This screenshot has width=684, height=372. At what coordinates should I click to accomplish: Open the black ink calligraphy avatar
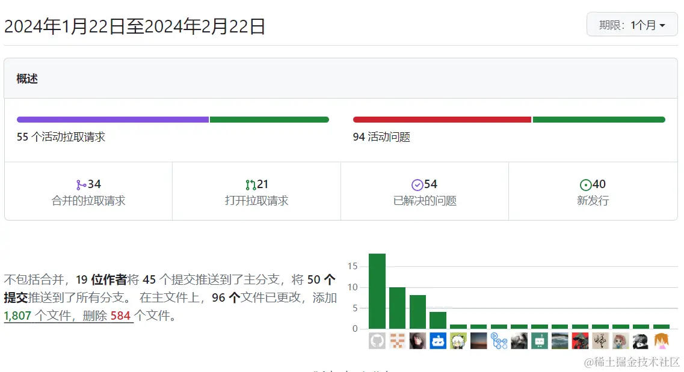pyautogui.click(x=600, y=341)
